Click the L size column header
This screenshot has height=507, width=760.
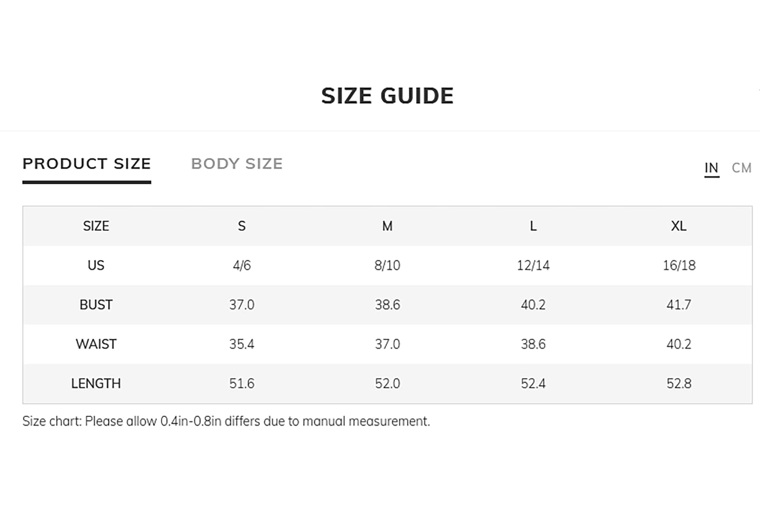pyautogui.click(x=533, y=226)
